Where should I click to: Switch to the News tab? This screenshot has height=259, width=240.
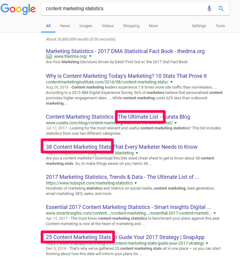pyautogui.click(x=65, y=26)
